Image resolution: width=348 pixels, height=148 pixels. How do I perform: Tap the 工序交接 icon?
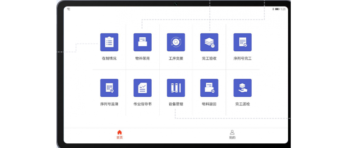tap(176, 42)
